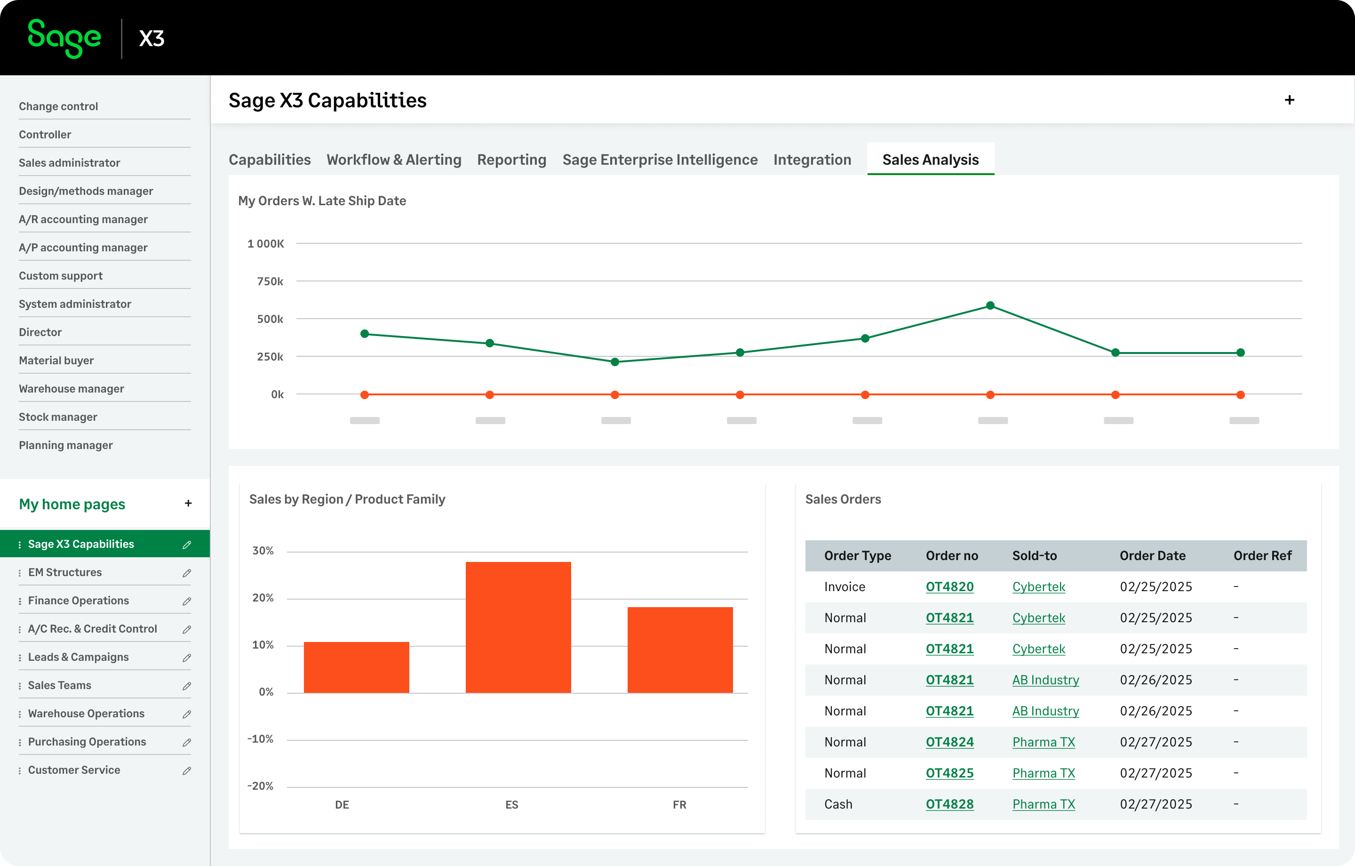The height and width of the screenshot is (866, 1355).
Task: Click the pencil icon for Leads & Campaigns
Action: pyautogui.click(x=187, y=657)
